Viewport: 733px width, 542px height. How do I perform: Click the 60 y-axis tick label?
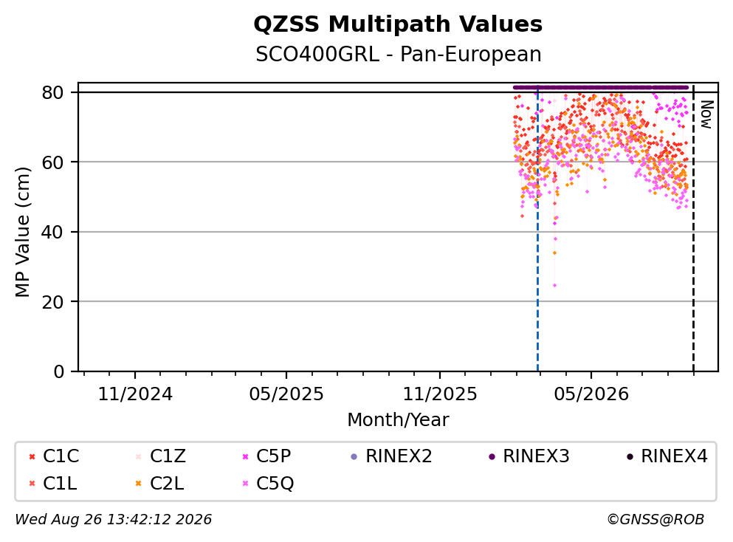[53, 162]
